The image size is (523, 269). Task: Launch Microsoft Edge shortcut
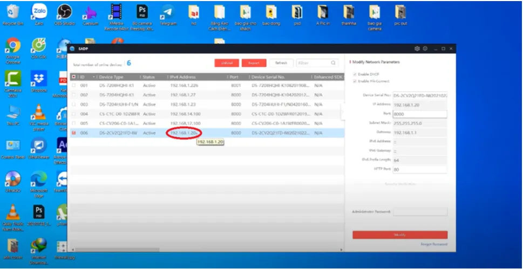(39, 184)
